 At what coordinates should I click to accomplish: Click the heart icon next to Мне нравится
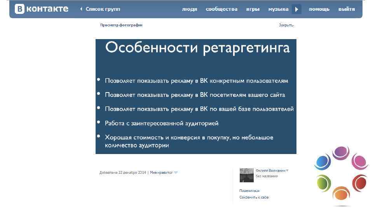pyautogui.click(x=176, y=173)
